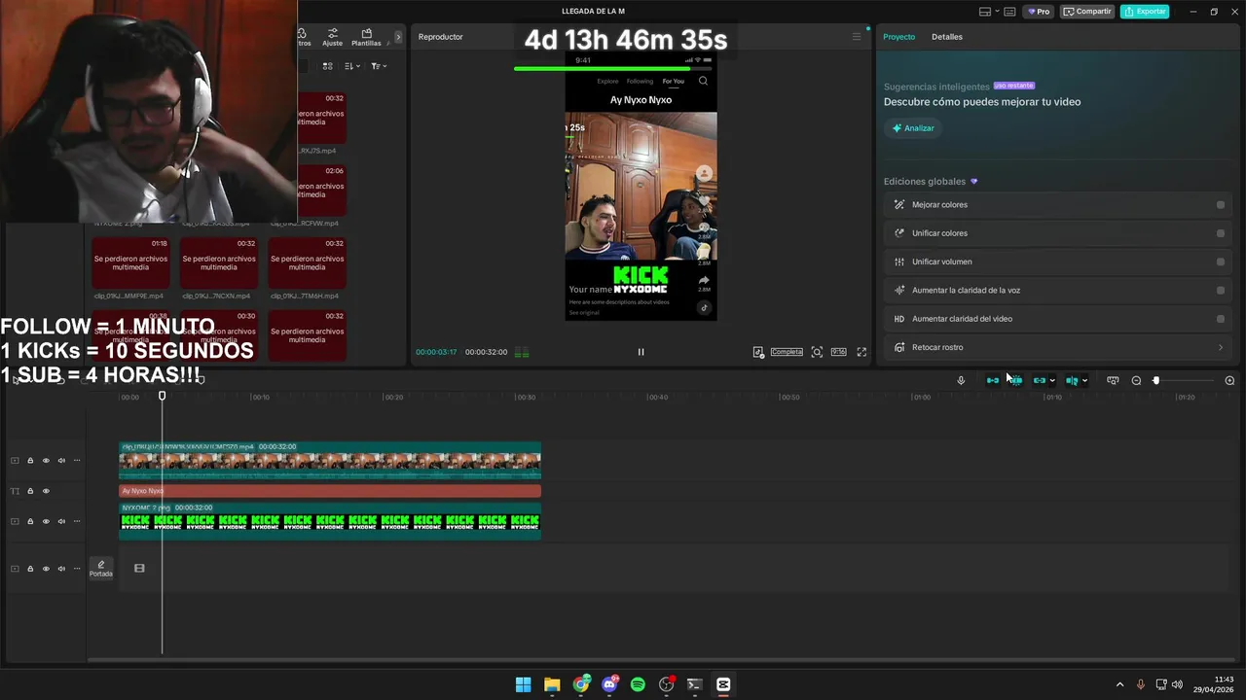Click the Retocar rostro face icon
This screenshot has height=700, width=1246.
[x=898, y=347]
